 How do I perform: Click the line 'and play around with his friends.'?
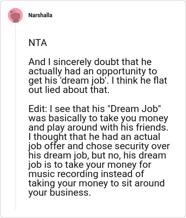99,127
